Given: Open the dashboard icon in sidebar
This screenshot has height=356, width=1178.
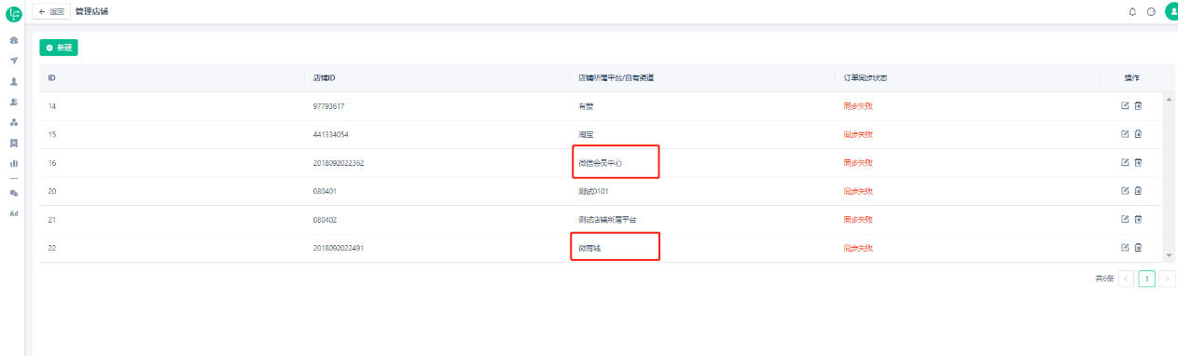Looking at the screenshot, I should tap(14, 40).
